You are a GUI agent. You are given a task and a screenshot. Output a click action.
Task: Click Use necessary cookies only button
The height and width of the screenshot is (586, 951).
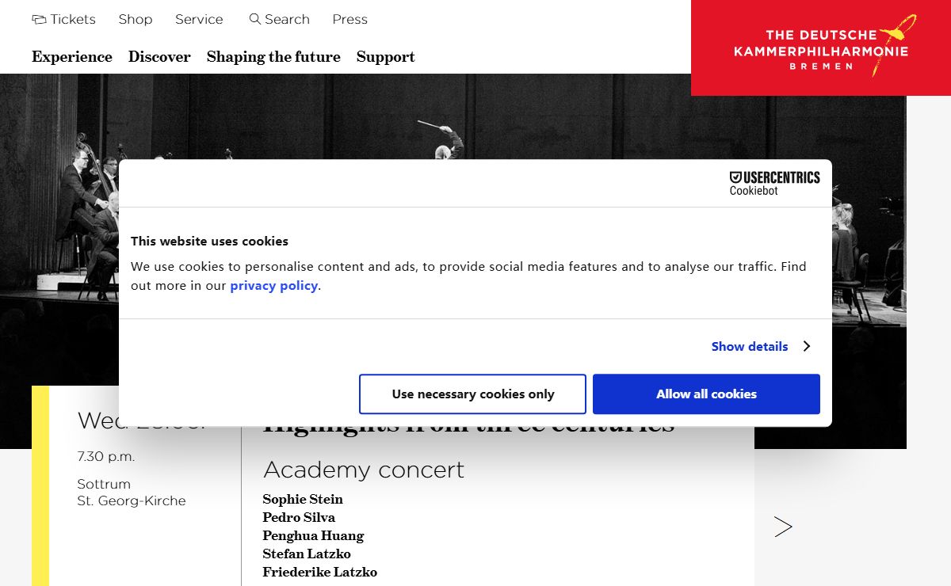[x=472, y=394]
